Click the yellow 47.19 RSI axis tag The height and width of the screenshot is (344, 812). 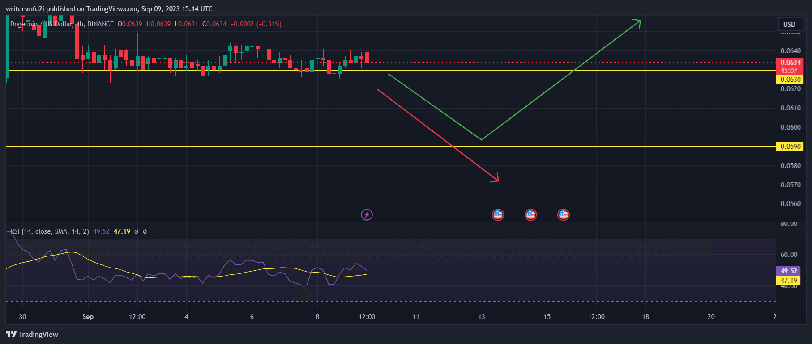[788, 281]
